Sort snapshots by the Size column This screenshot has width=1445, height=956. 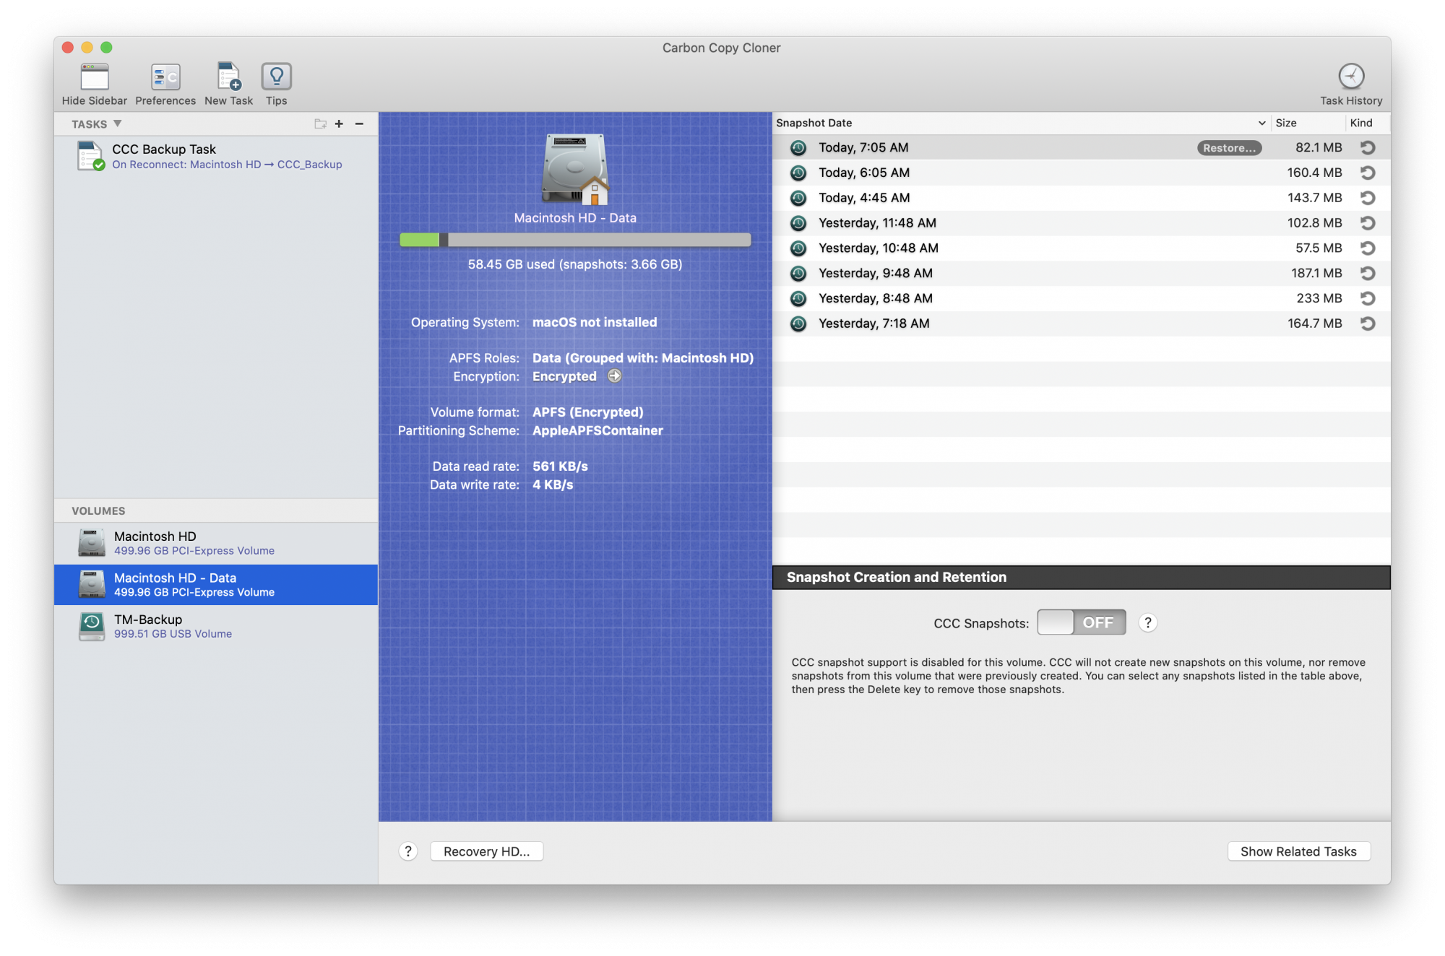point(1307,123)
